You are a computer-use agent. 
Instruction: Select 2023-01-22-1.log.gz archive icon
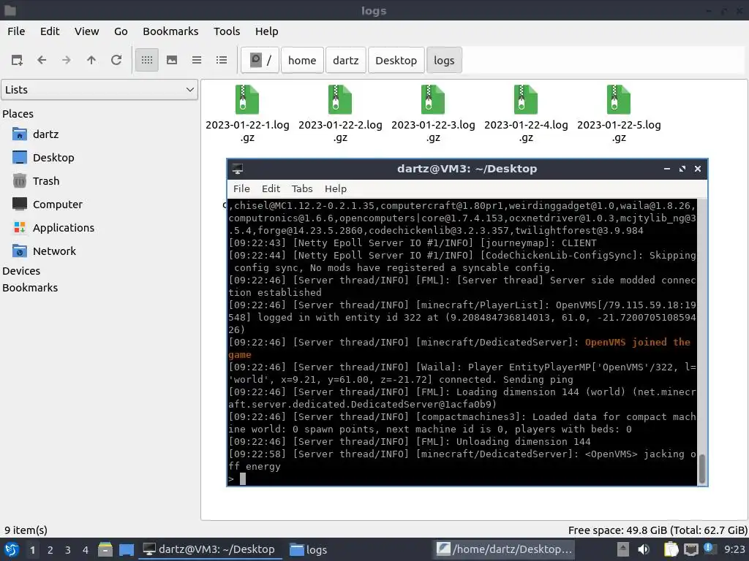click(x=247, y=99)
